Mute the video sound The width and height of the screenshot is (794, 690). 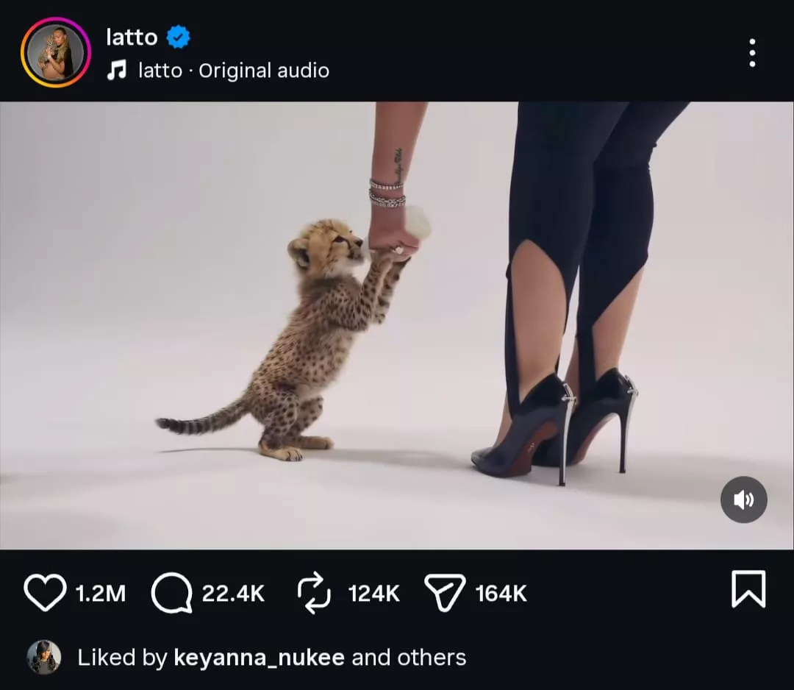click(743, 500)
